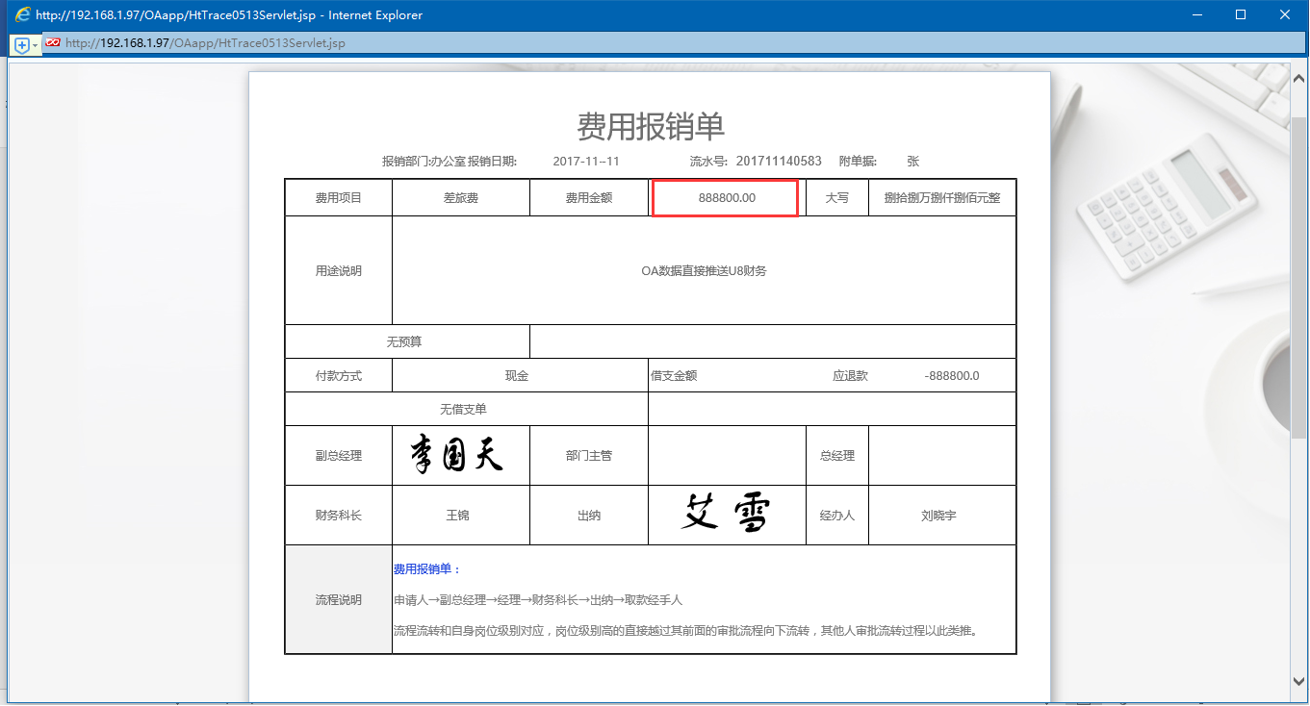Click the 流水号 201711140583 serial number

click(x=776, y=161)
